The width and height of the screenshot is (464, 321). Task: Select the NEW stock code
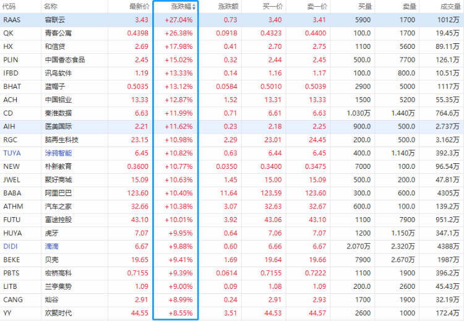click(12, 166)
